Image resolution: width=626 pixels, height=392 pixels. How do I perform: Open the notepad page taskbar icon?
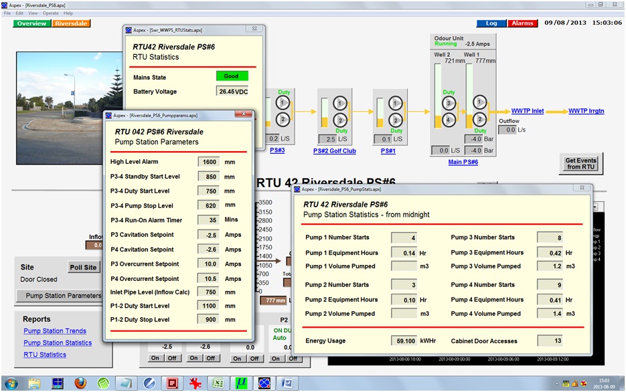coord(126,383)
